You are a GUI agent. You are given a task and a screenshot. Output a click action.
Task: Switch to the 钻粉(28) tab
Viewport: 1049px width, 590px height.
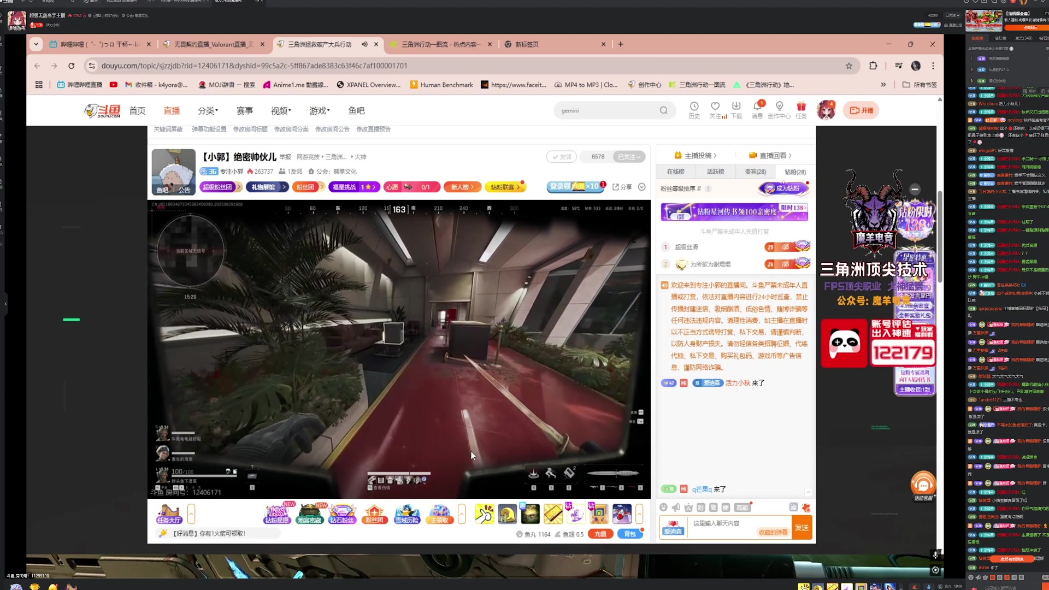click(795, 172)
